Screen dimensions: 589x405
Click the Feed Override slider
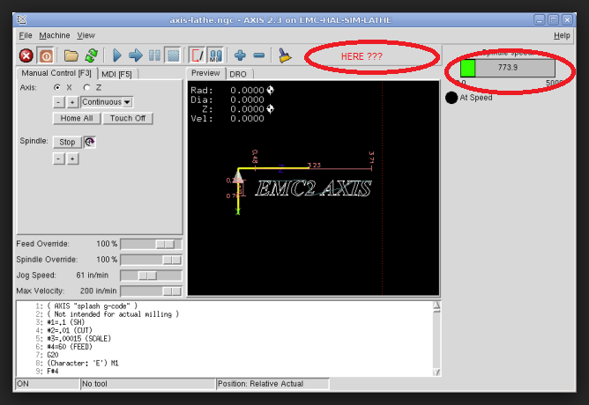click(151, 244)
